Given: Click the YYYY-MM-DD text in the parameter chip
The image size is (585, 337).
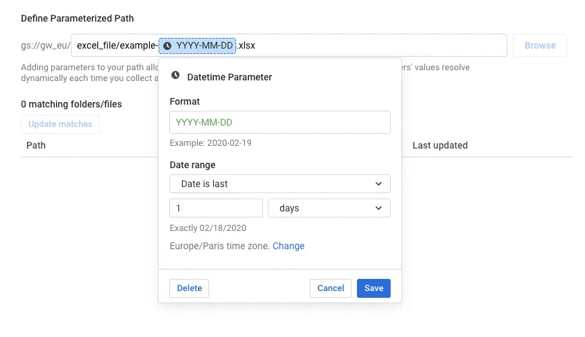Looking at the screenshot, I should [204, 45].
